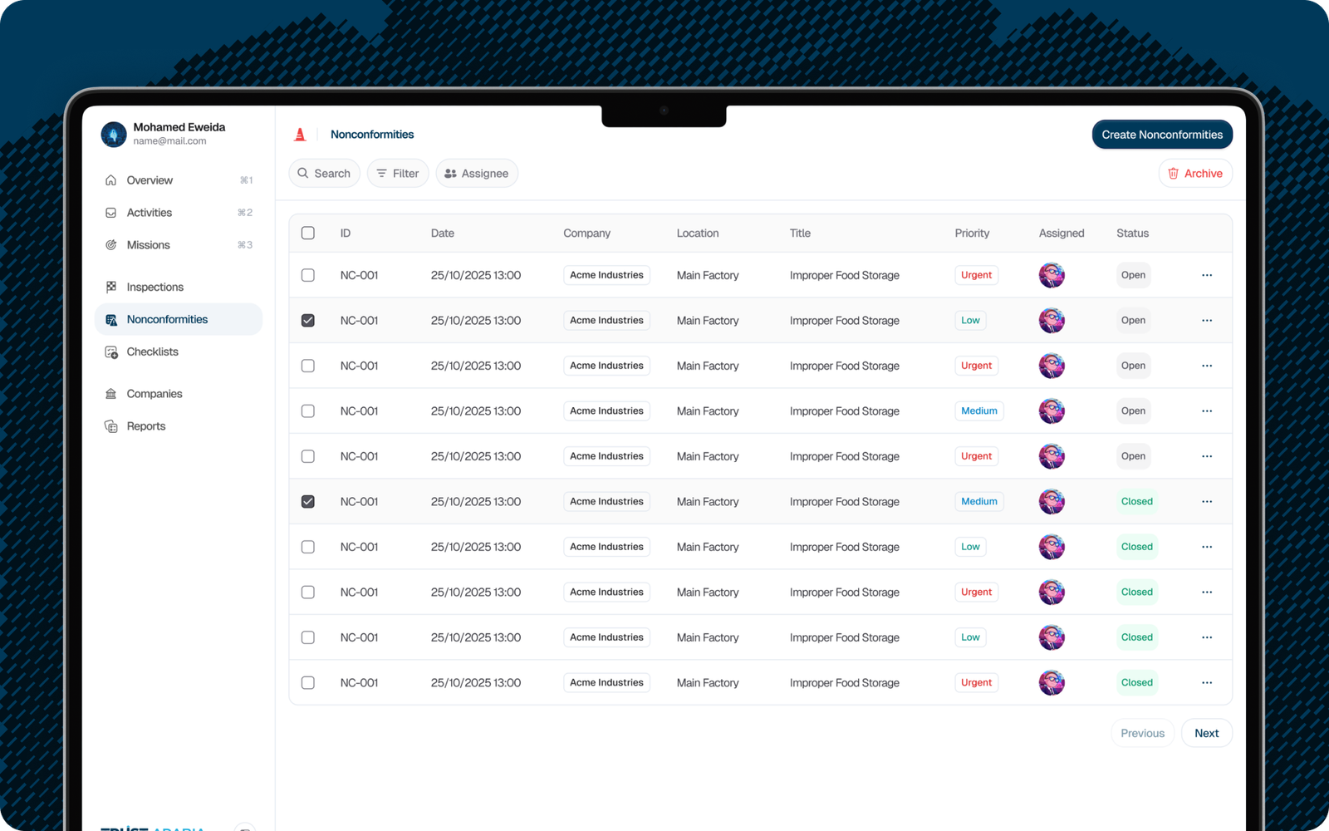Click the Assigned column header
The image size is (1329, 831).
[x=1062, y=234]
